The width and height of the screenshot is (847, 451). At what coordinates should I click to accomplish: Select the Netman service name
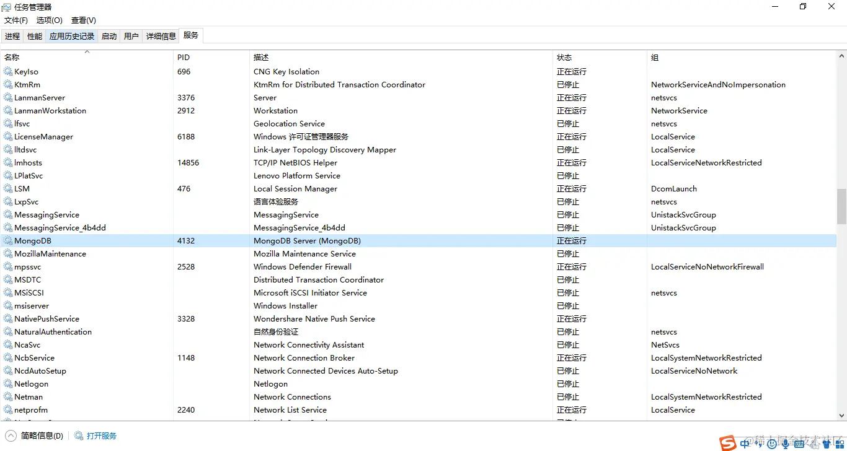pos(29,397)
